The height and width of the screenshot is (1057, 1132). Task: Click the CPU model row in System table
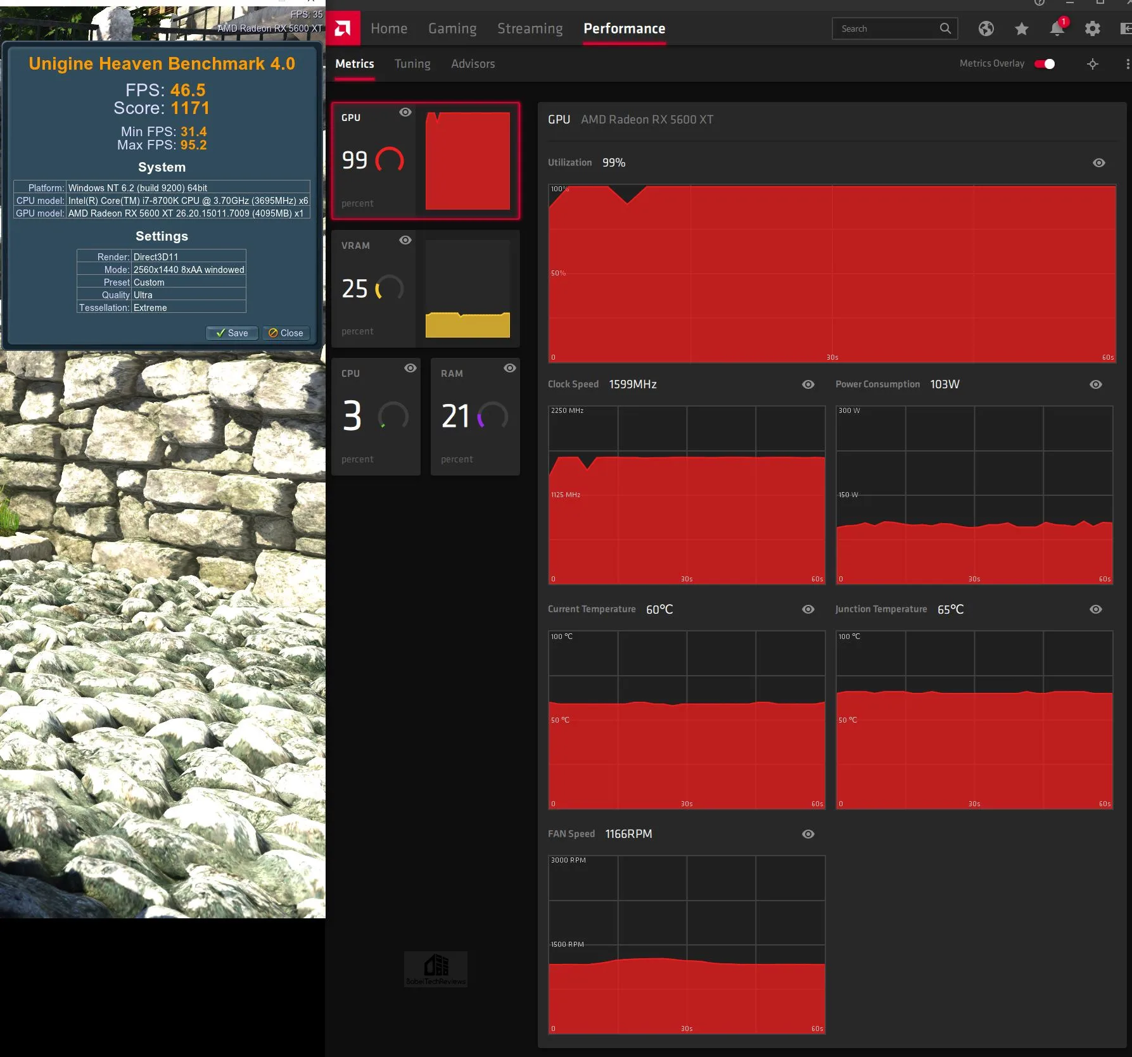(x=162, y=201)
